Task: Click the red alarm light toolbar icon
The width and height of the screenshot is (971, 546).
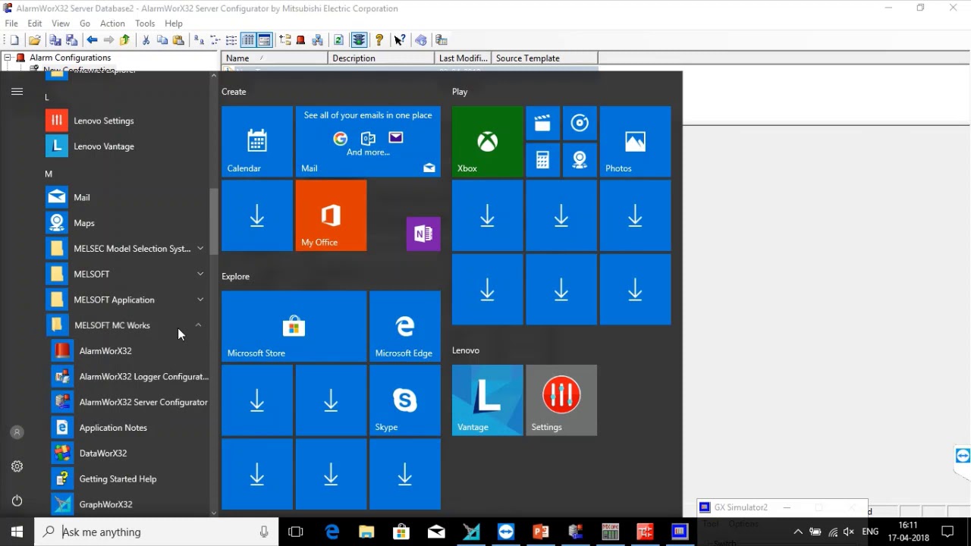Action: click(x=301, y=40)
